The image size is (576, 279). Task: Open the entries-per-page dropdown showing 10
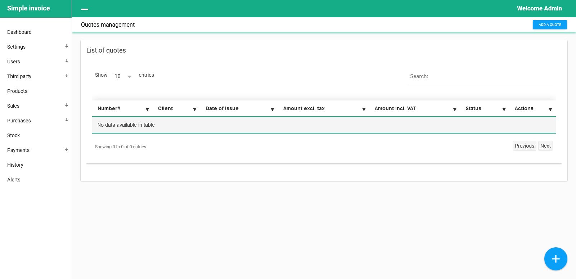[123, 76]
